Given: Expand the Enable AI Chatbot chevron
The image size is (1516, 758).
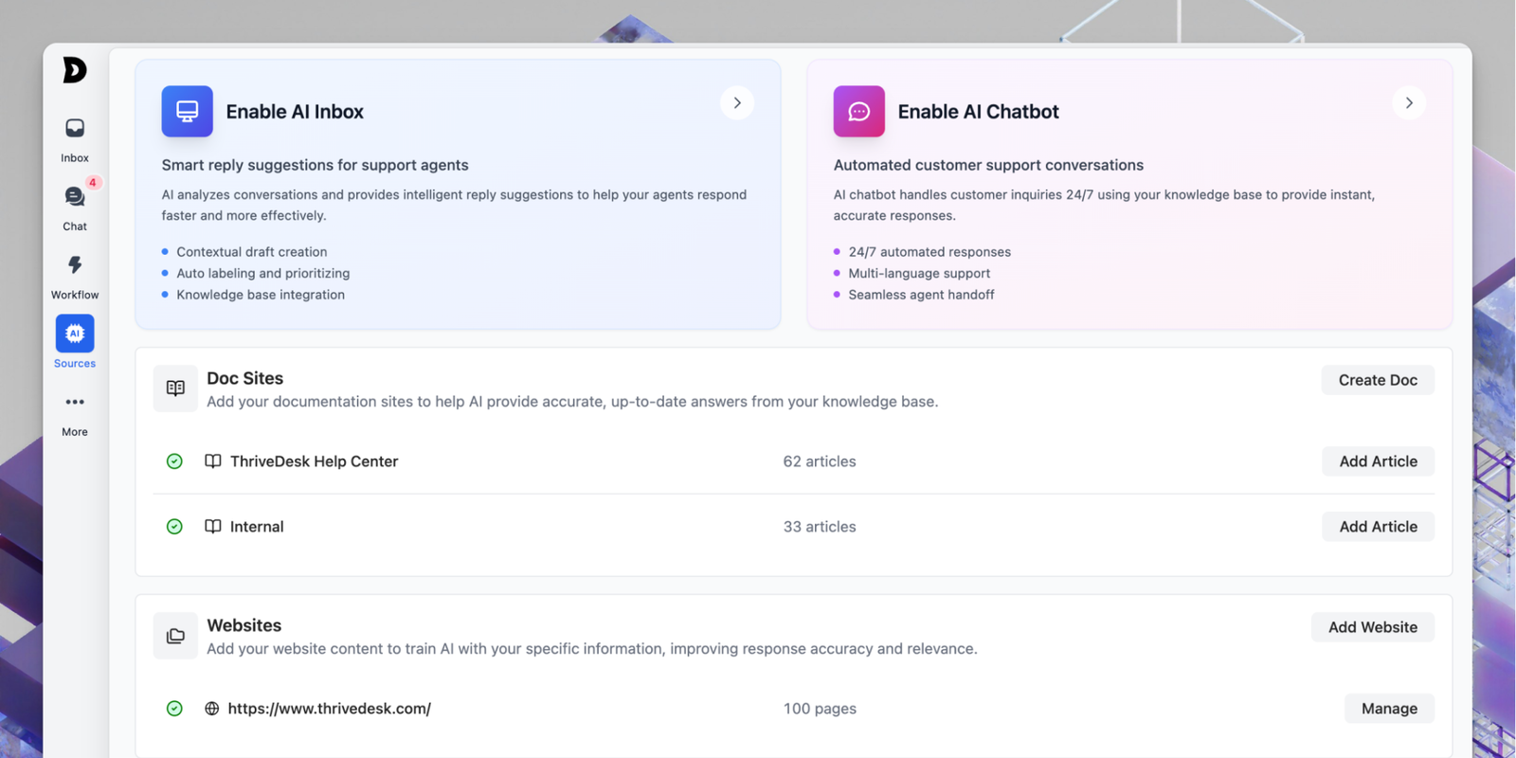Looking at the screenshot, I should pyautogui.click(x=1409, y=103).
